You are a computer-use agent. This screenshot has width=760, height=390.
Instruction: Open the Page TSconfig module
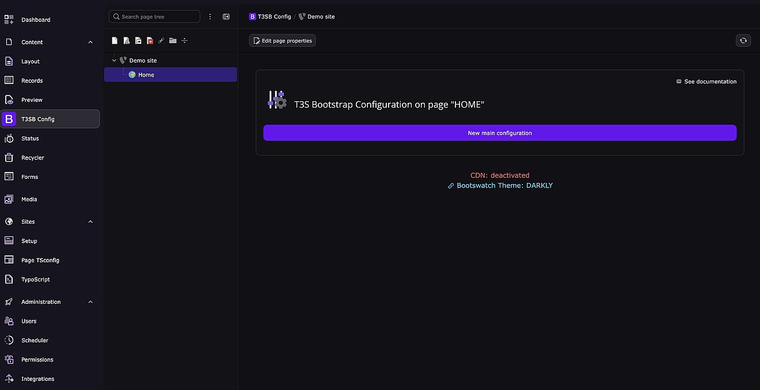[x=40, y=260]
